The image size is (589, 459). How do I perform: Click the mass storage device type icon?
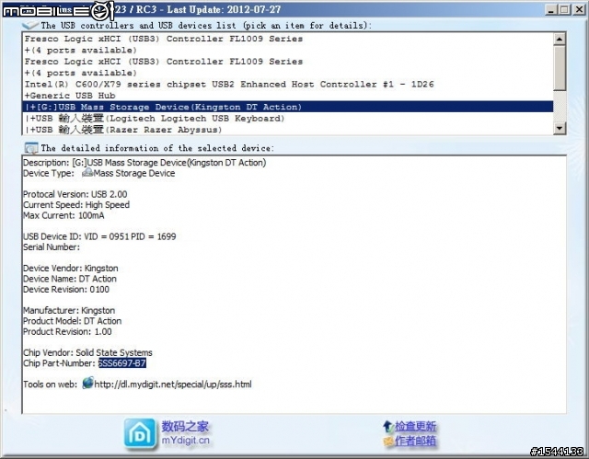point(87,173)
